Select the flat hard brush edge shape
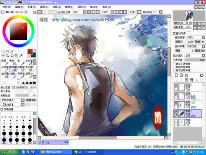 pyautogui.click(x=34, y=83)
